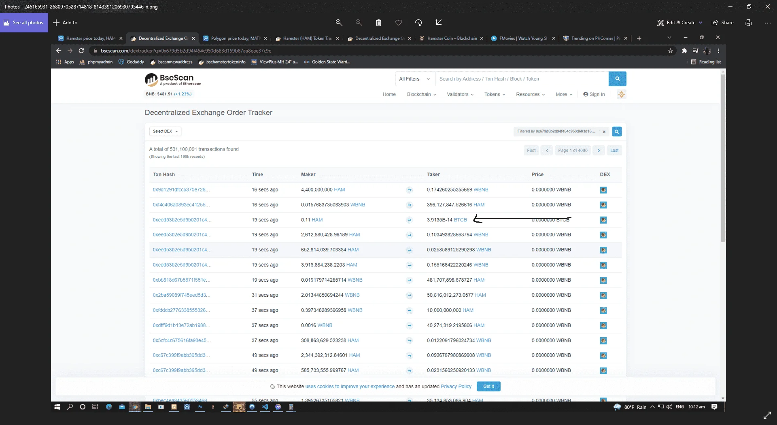This screenshot has height=425, width=777.
Task: Click the tracker filter search button
Action: coord(617,132)
